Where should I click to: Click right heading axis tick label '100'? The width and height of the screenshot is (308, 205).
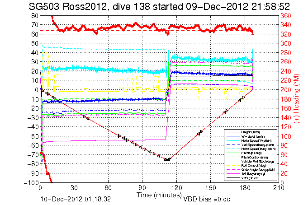285,136
